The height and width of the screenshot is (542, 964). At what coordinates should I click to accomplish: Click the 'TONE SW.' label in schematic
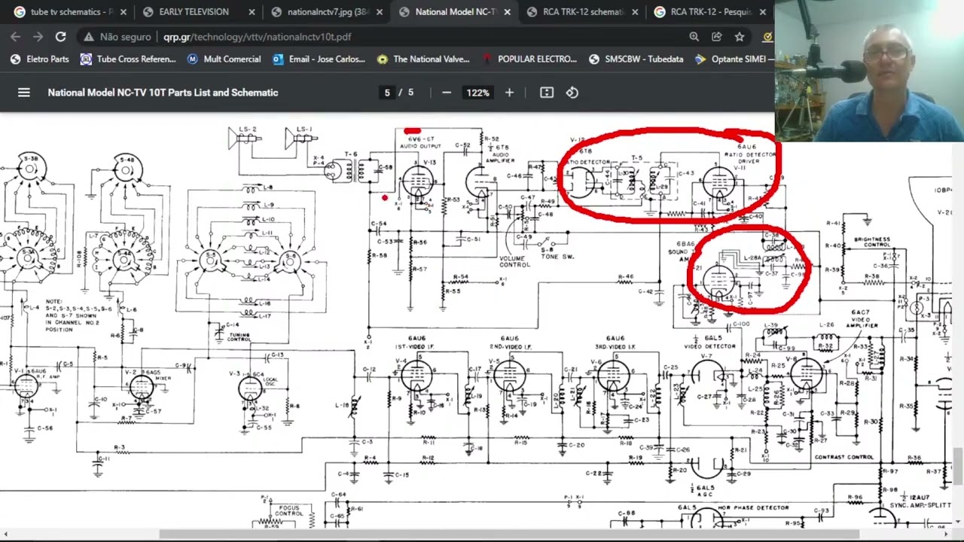tap(557, 257)
